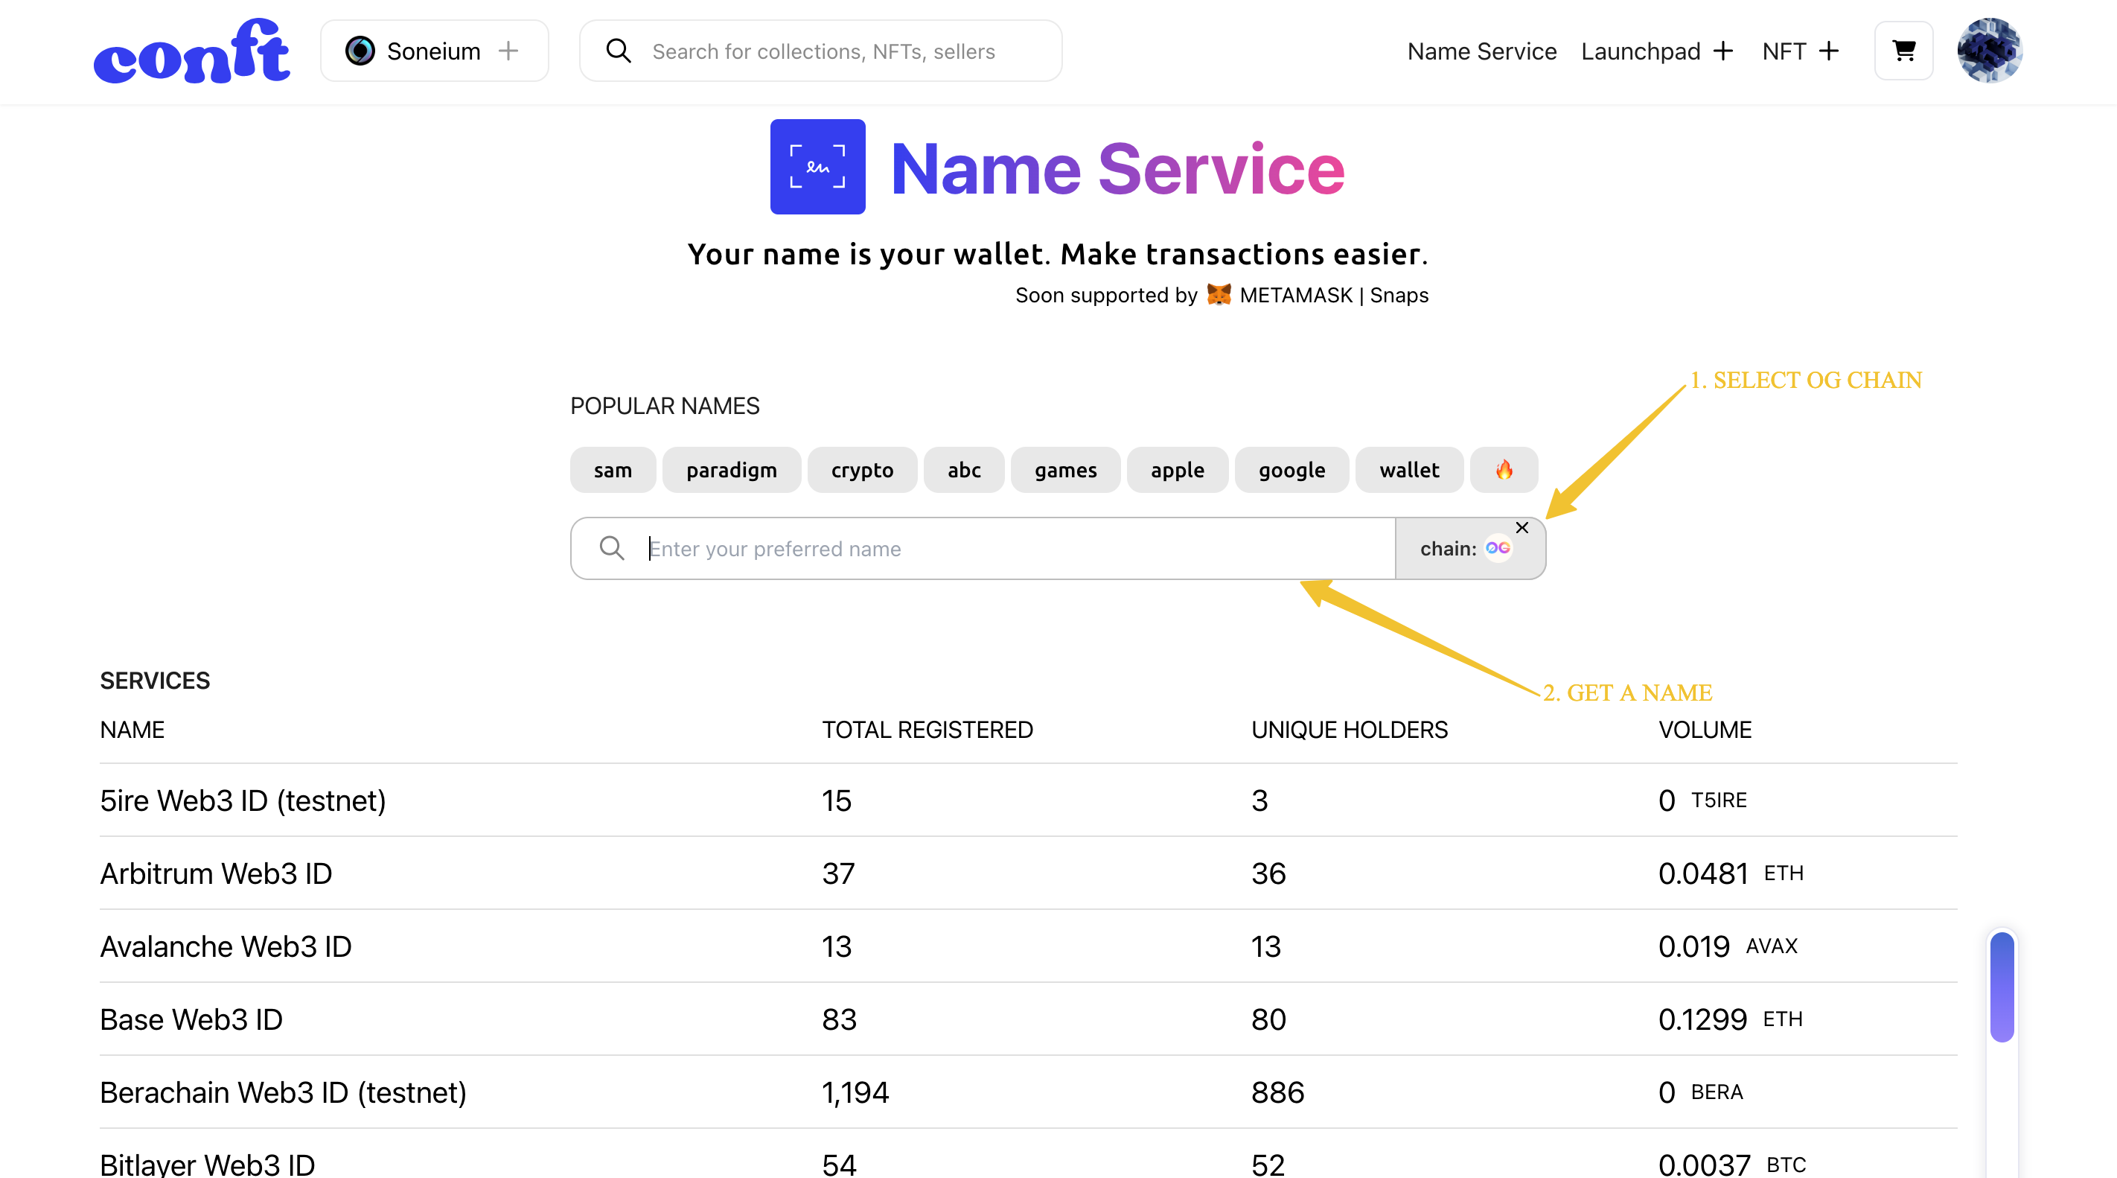
Task: Click METAMASK | Snaps text
Action: [1334, 295]
